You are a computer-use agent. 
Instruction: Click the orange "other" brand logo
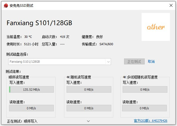(x=156, y=27)
